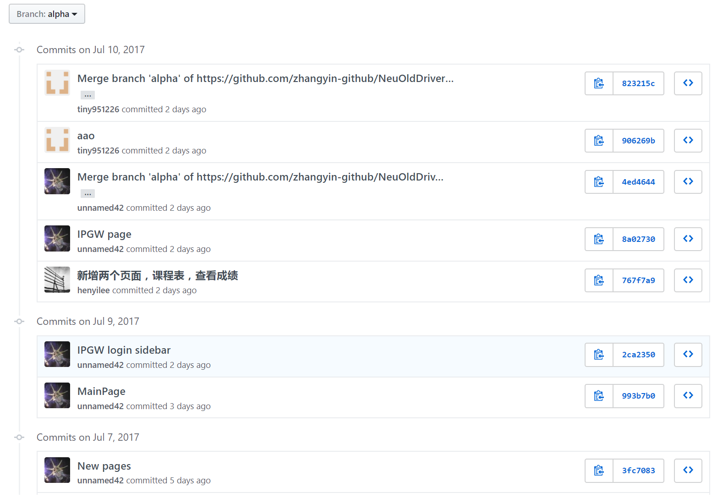Image resolution: width=712 pixels, height=498 pixels.
Task: Open author tiny951226 under 'aao' commit
Action: [x=98, y=151]
